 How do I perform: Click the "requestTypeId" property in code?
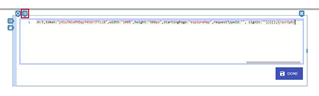tap(227, 22)
